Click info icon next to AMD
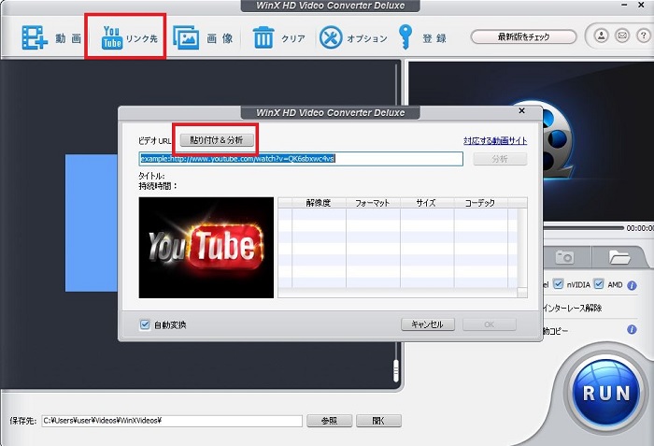 click(x=632, y=285)
